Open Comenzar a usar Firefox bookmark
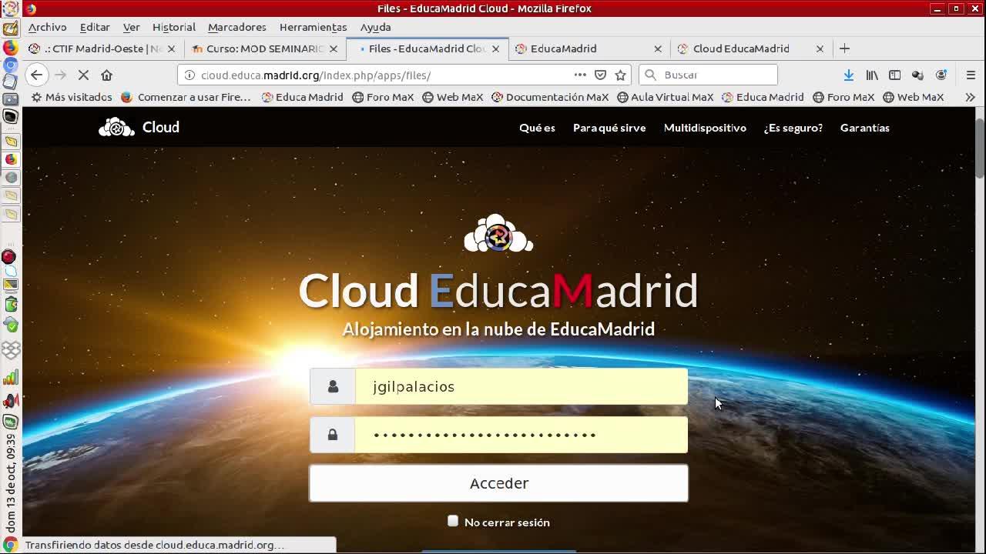Image resolution: width=986 pixels, height=554 pixels. [186, 97]
